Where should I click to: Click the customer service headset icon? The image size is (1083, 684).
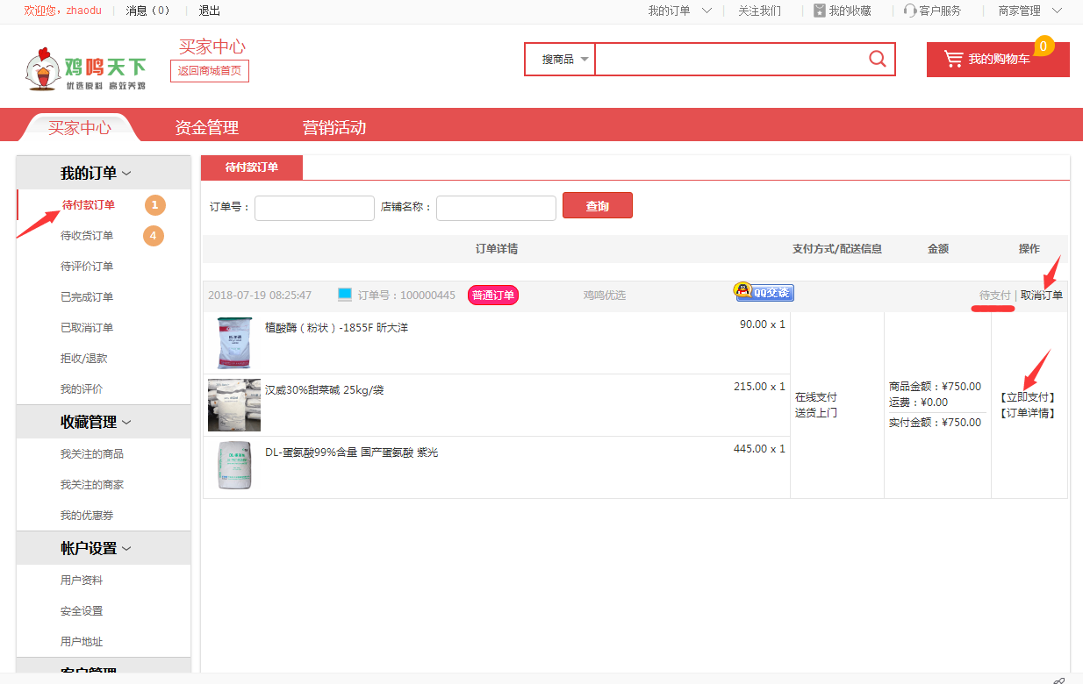[910, 11]
